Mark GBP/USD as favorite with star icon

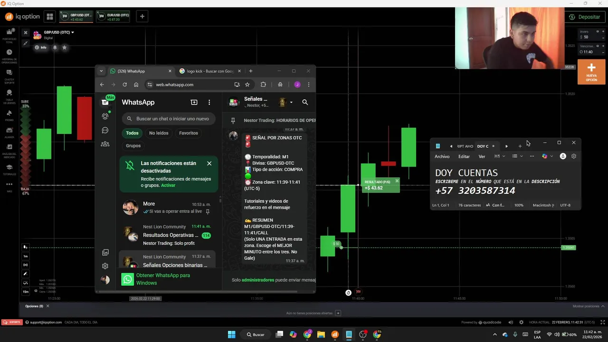click(x=65, y=47)
